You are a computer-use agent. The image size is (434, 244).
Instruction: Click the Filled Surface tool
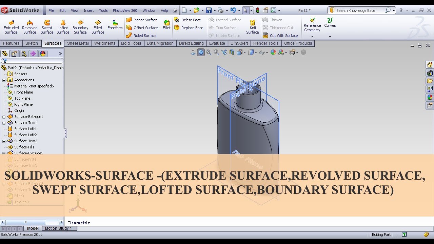pyautogui.click(x=98, y=27)
